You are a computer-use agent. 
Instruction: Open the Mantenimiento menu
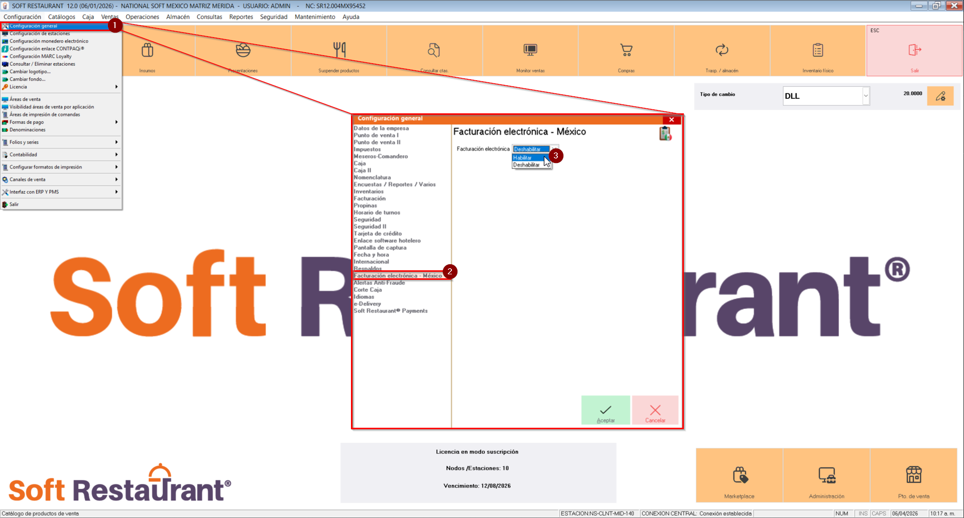[315, 17]
